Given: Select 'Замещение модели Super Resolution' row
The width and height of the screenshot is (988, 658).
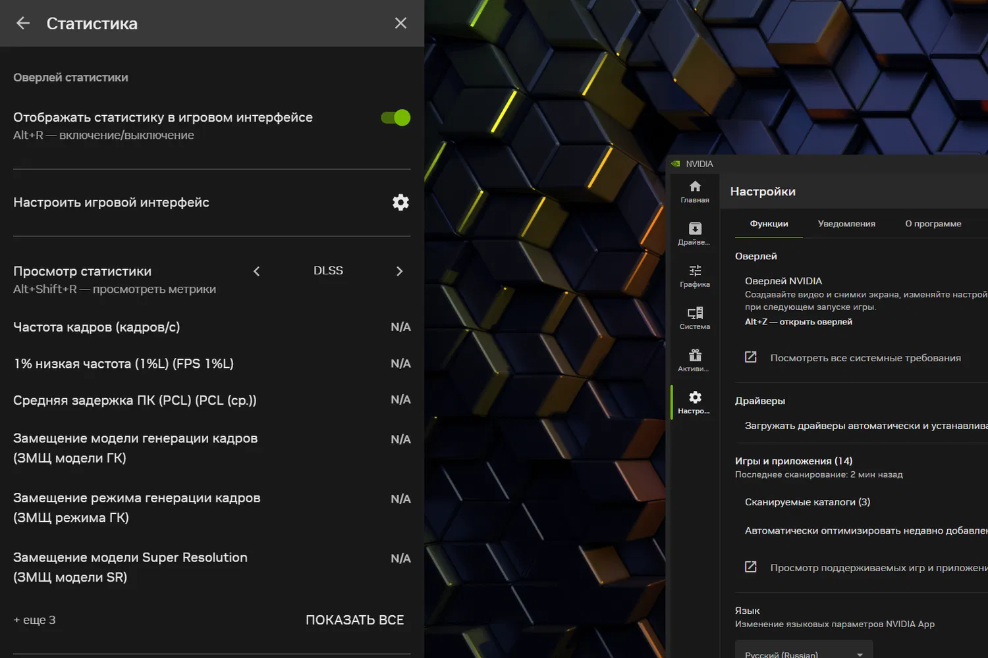Looking at the screenshot, I should point(212,567).
